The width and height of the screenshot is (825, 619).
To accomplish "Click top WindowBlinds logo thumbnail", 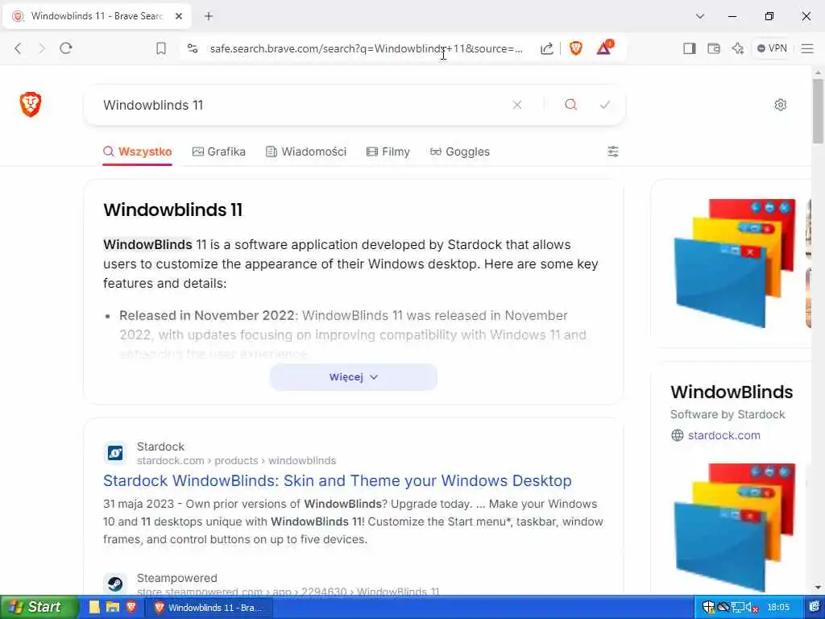I will (735, 263).
